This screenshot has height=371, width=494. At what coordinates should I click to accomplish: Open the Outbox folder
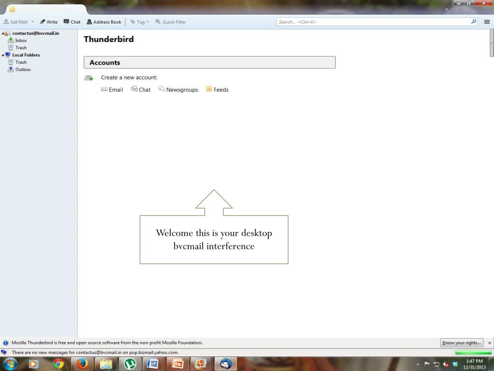(x=23, y=70)
